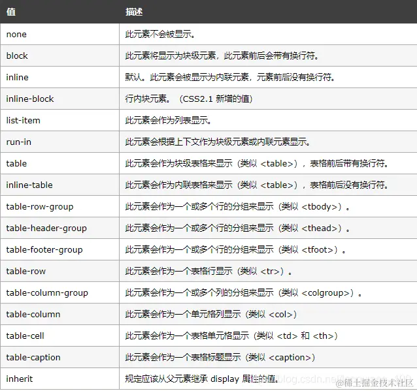Select the 'table-column-group' value cell
Screen dimensions: 417x391
pyautogui.click(x=60, y=292)
